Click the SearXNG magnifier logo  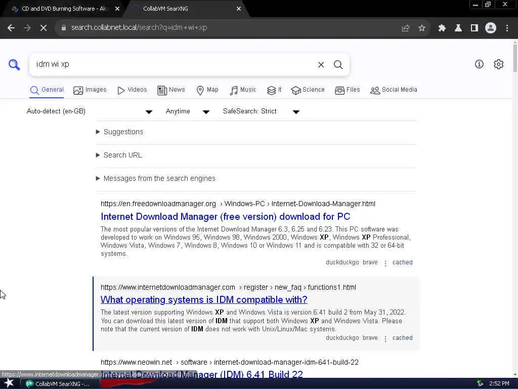click(x=14, y=64)
